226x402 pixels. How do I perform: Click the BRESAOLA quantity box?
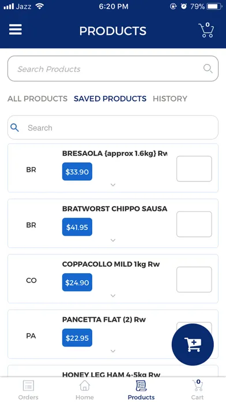(x=194, y=169)
